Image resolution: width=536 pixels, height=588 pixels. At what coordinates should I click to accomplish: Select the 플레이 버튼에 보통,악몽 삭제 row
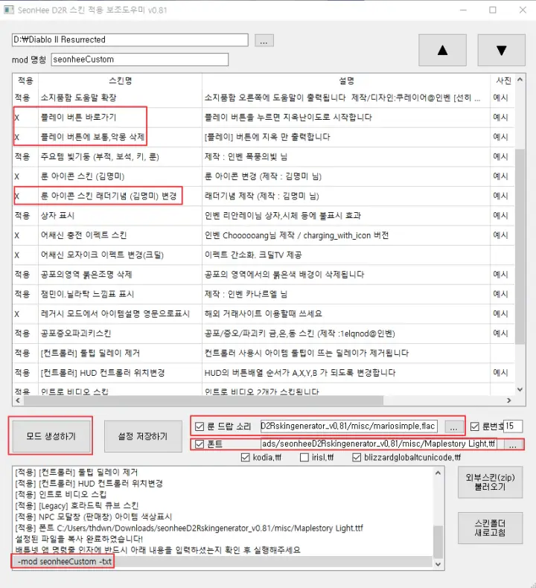click(264, 137)
